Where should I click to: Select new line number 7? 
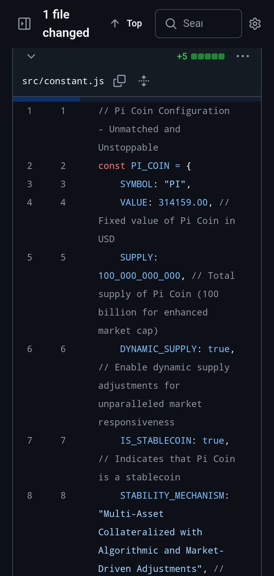coord(63,441)
